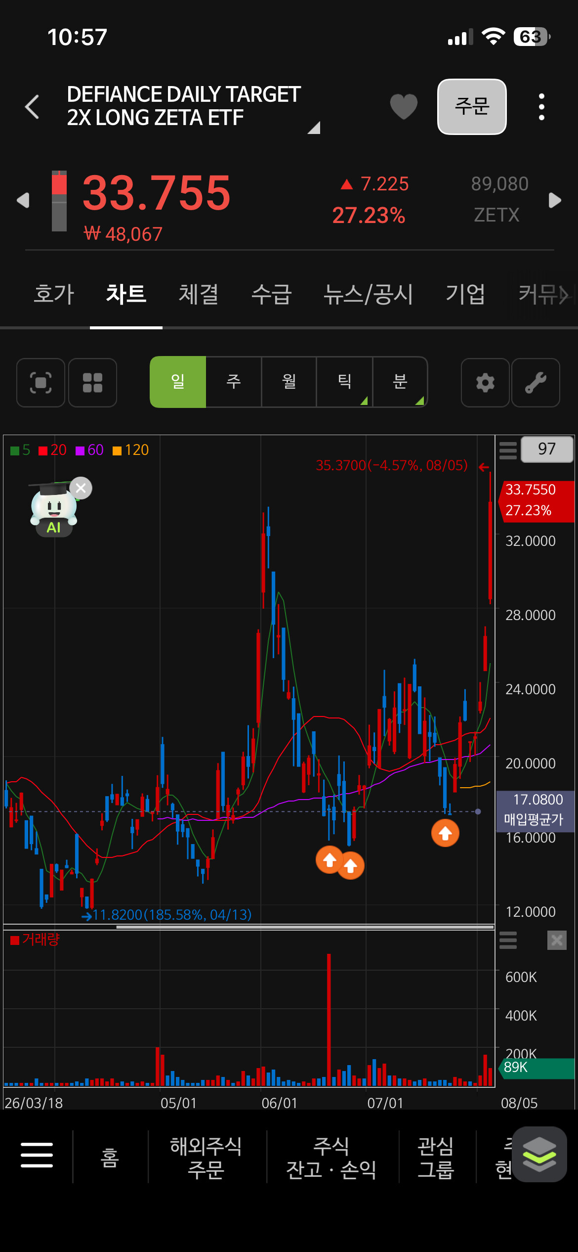Tap the left orange buy marker near June
This screenshot has width=578, height=1252.
[330, 860]
